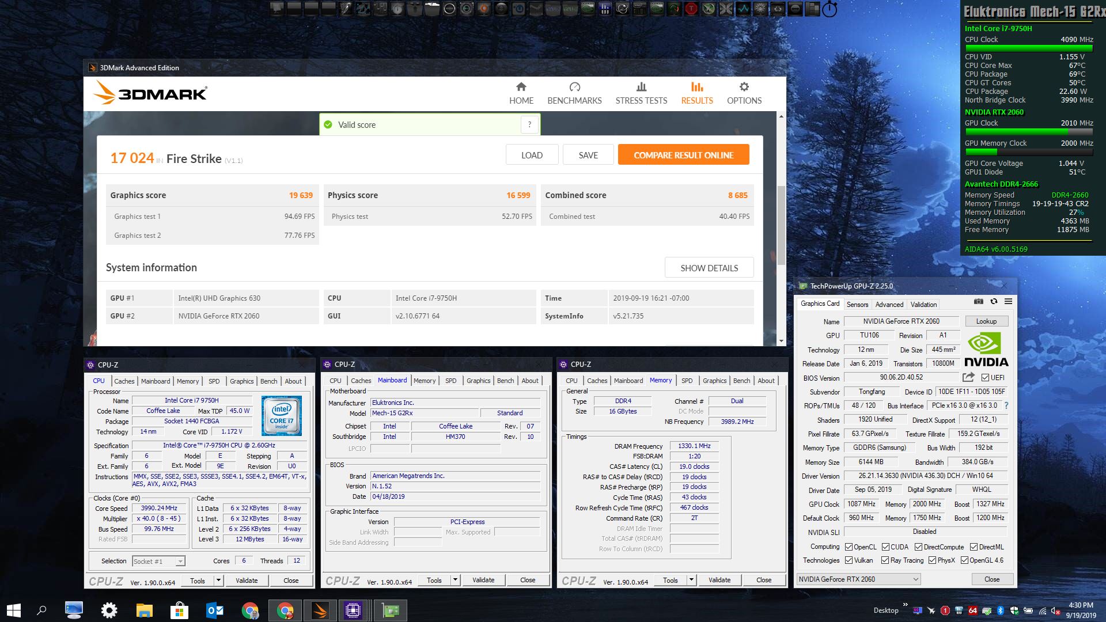Click the SAVE button in 3DMark
This screenshot has width=1106, height=622.
(x=588, y=155)
